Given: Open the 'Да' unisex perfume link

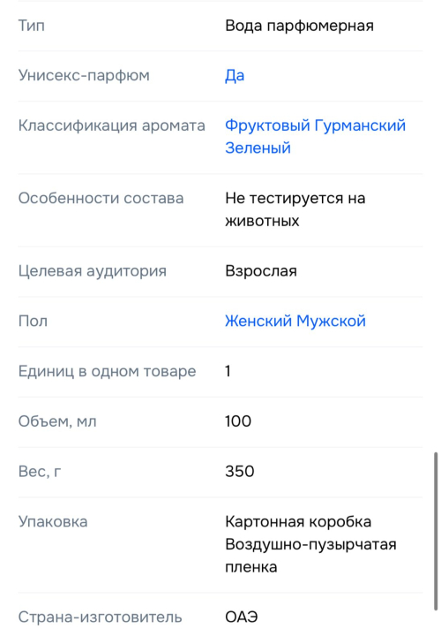Looking at the screenshot, I should pos(235,76).
